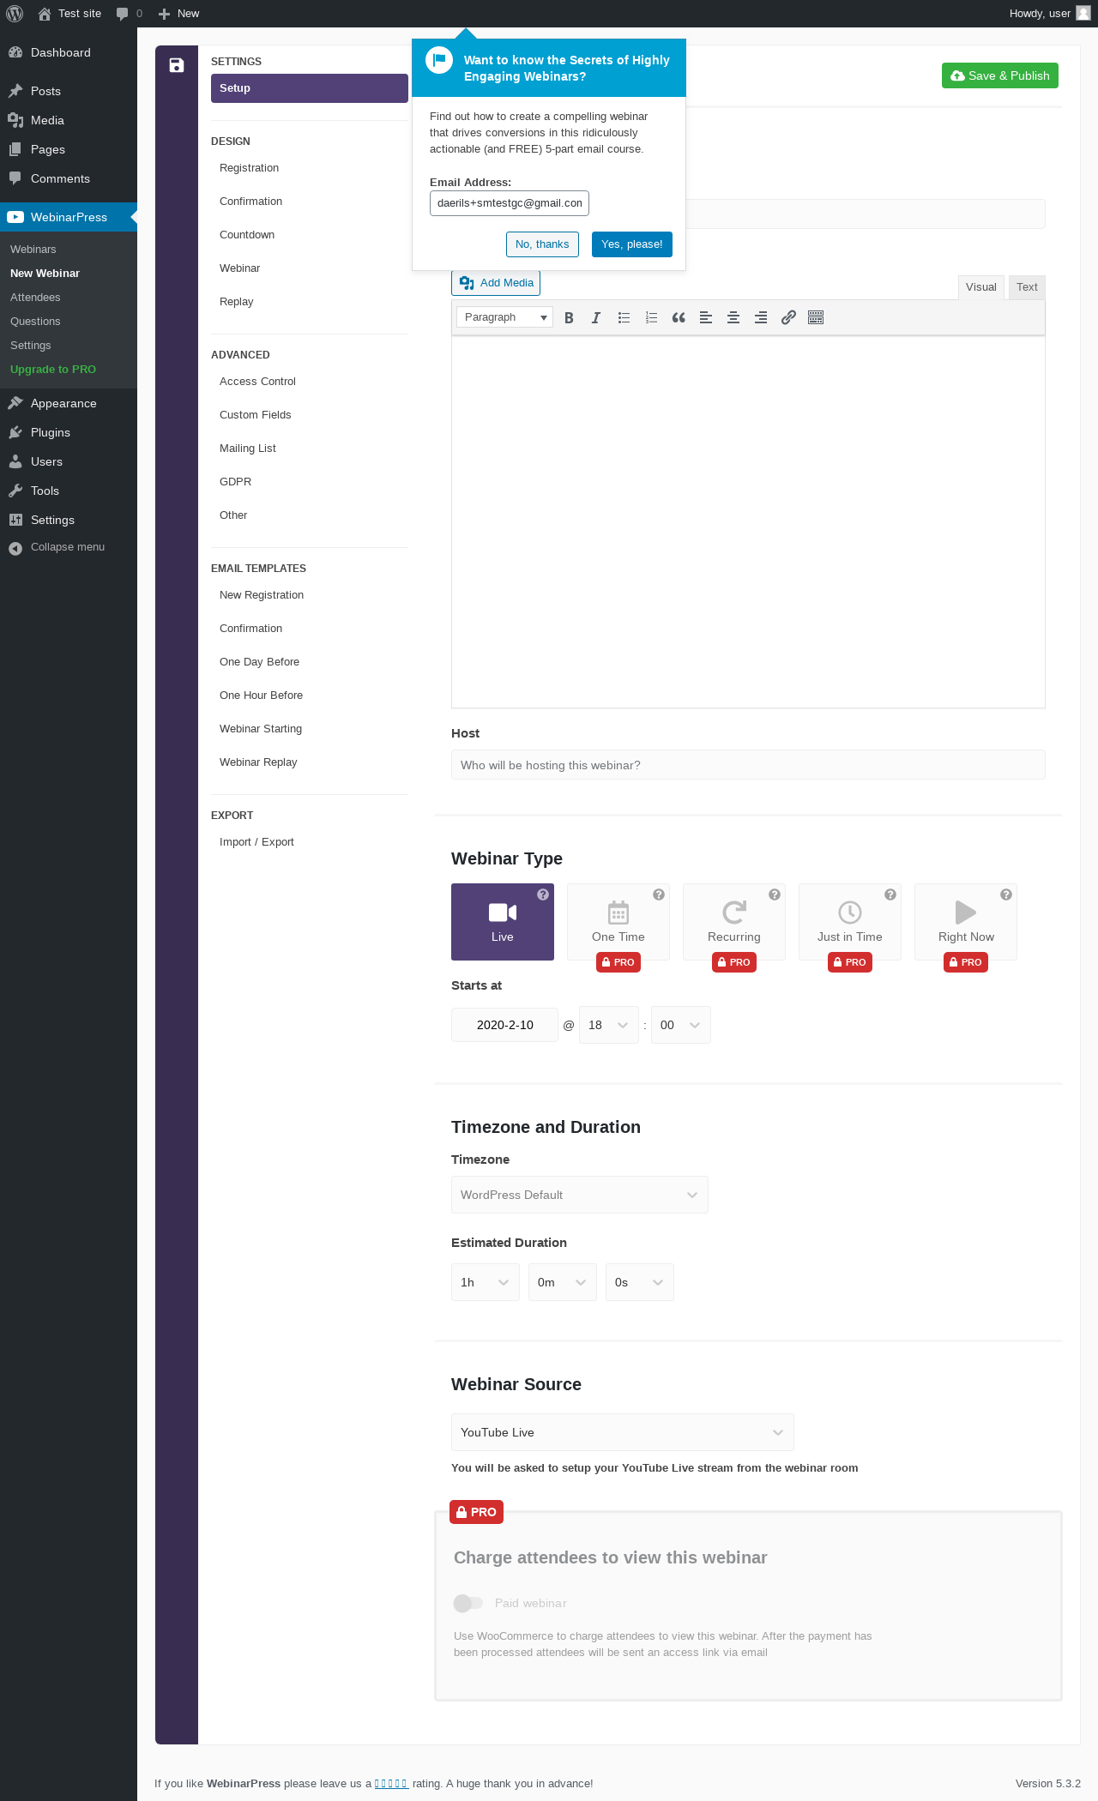Screen dimensions: 1098x1801
Task: Click help icon on Recurring type
Action: tap(775, 894)
